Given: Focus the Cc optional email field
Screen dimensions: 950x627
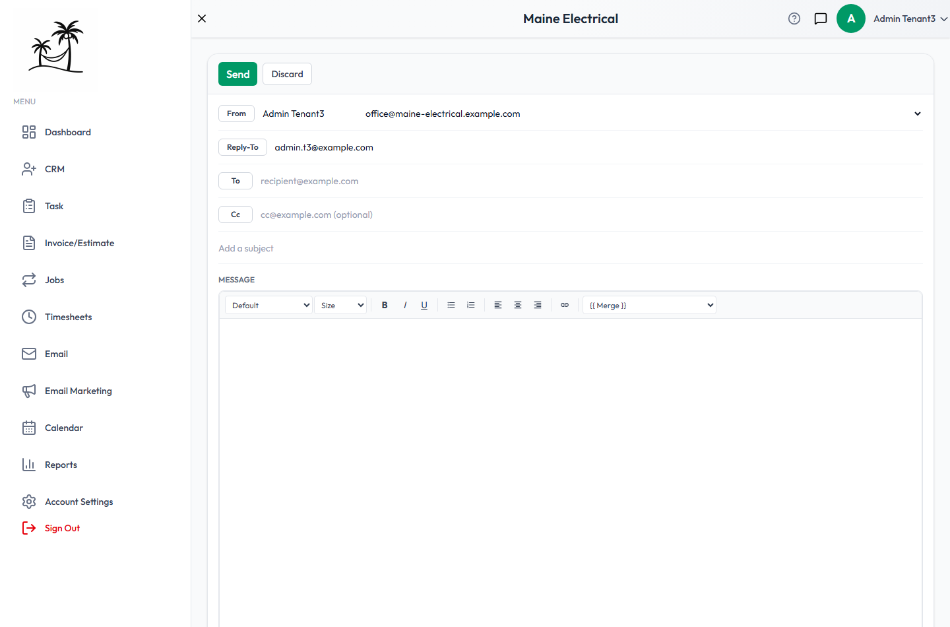Looking at the screenshot, I should (590, 214).
